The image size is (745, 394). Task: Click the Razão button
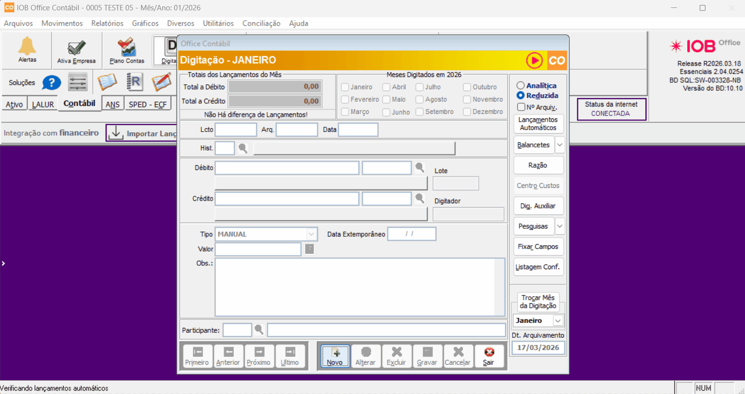(537, 165)
